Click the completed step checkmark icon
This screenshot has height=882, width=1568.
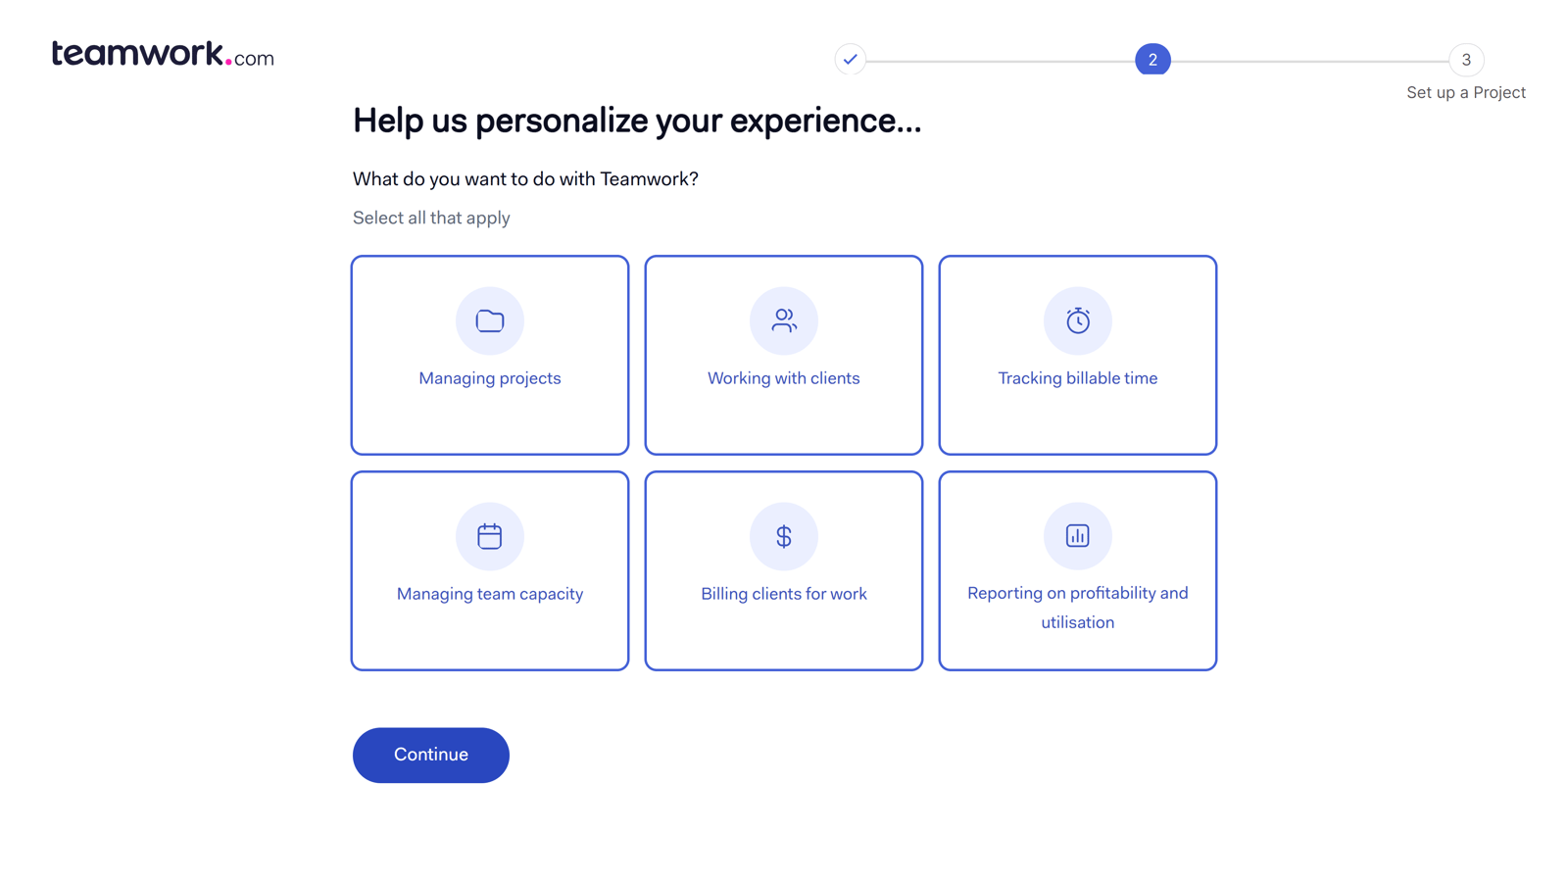[x=851, y=60]
